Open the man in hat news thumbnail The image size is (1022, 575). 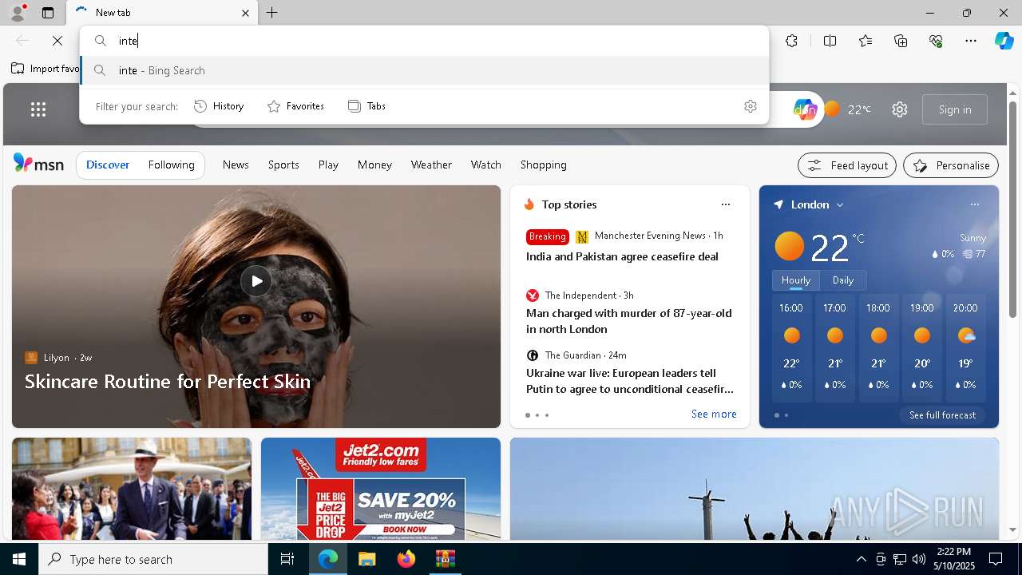tap(132, 489)
